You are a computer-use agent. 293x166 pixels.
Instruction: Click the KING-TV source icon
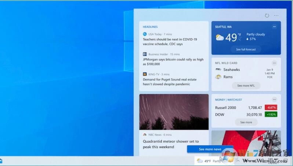point(145,74)
